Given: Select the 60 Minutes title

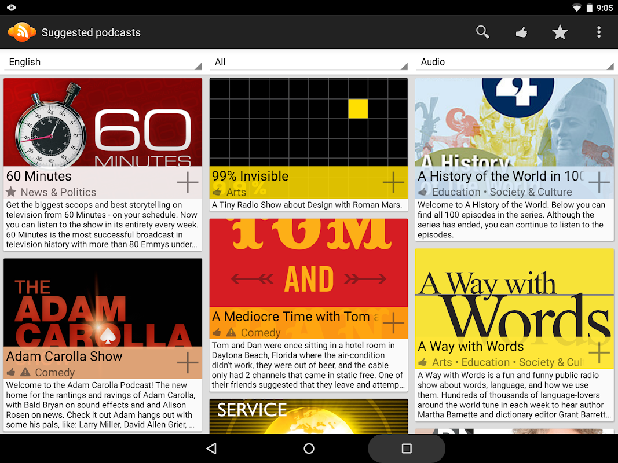Looking at the screenshot, I should click(x=39, y=176).
